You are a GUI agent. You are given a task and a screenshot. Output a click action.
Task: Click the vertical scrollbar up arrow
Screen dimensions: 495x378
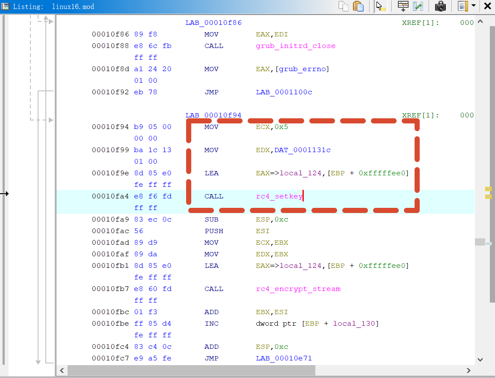480,21
